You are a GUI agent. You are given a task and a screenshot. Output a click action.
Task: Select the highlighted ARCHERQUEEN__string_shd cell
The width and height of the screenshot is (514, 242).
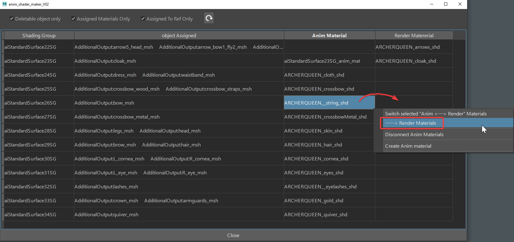pyautogui.click(x=330, y=103)
